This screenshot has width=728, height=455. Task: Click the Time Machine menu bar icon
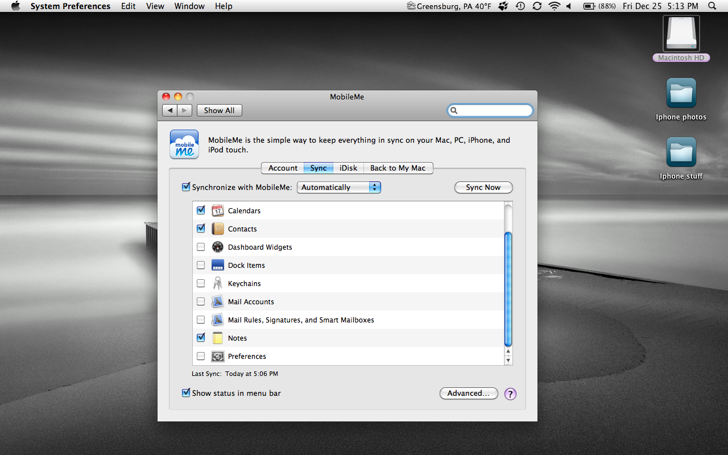[520, 6]
